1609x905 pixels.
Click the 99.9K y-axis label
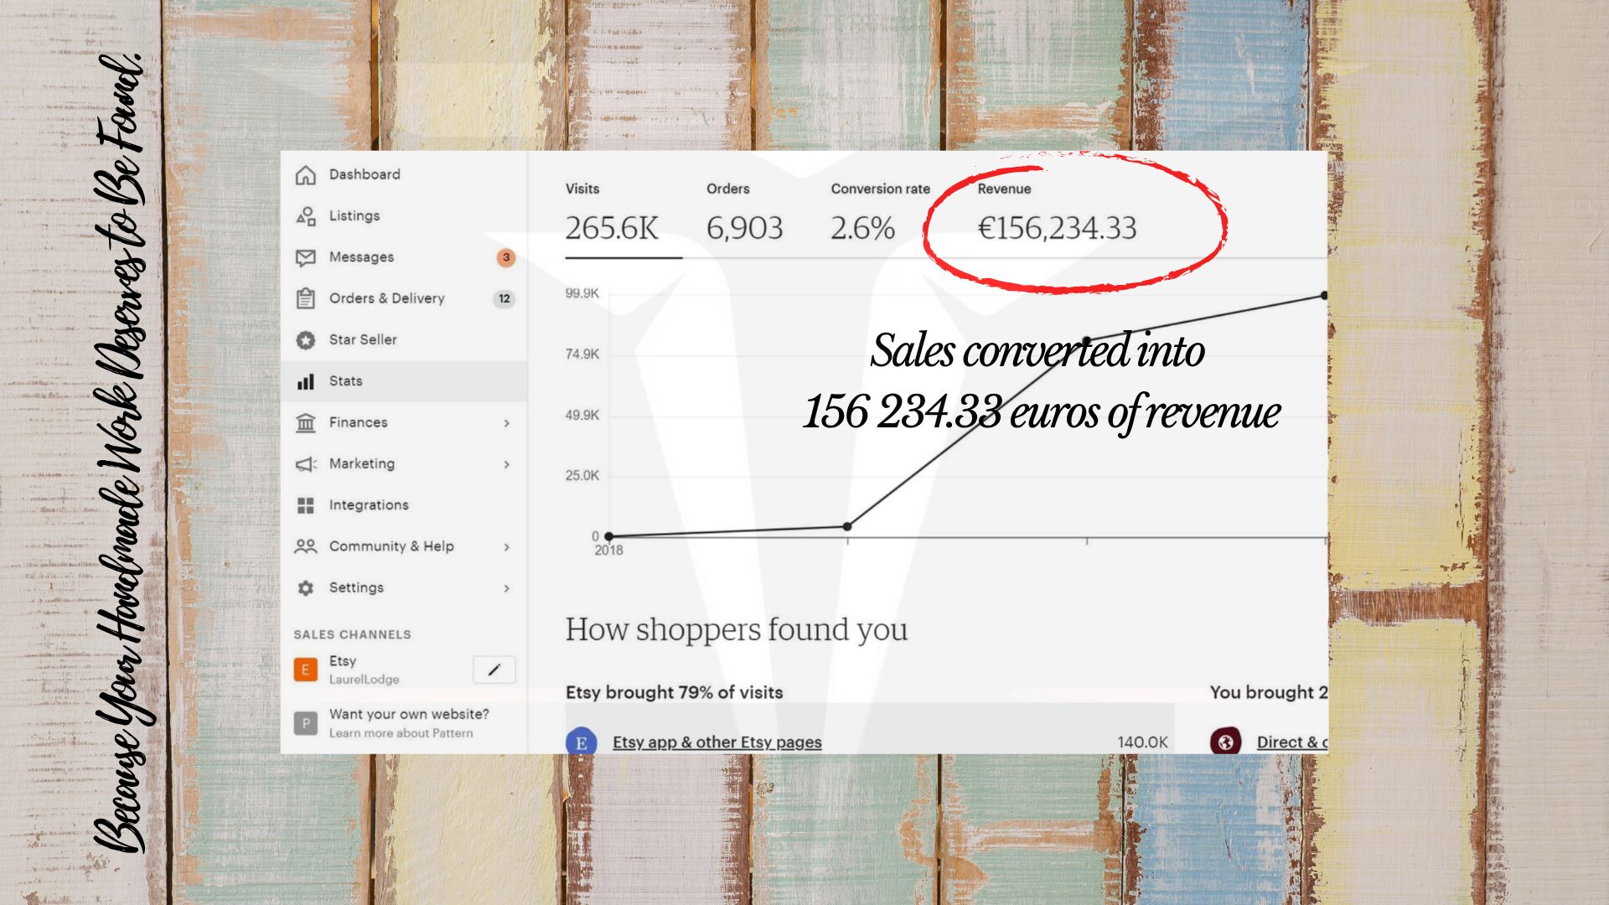click(x=582, y=293)
